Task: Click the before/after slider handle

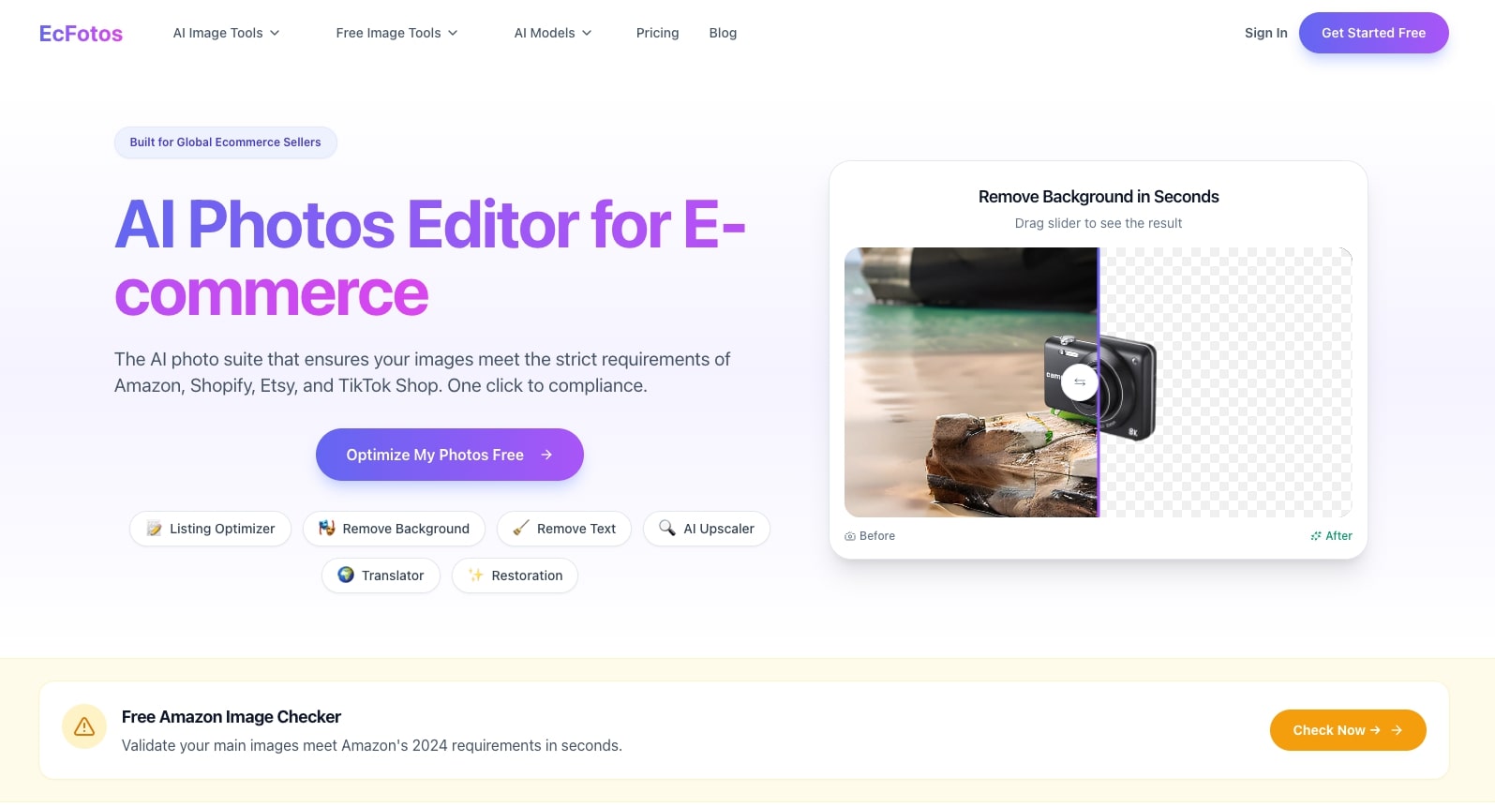Action: (x=1080, y=382)
